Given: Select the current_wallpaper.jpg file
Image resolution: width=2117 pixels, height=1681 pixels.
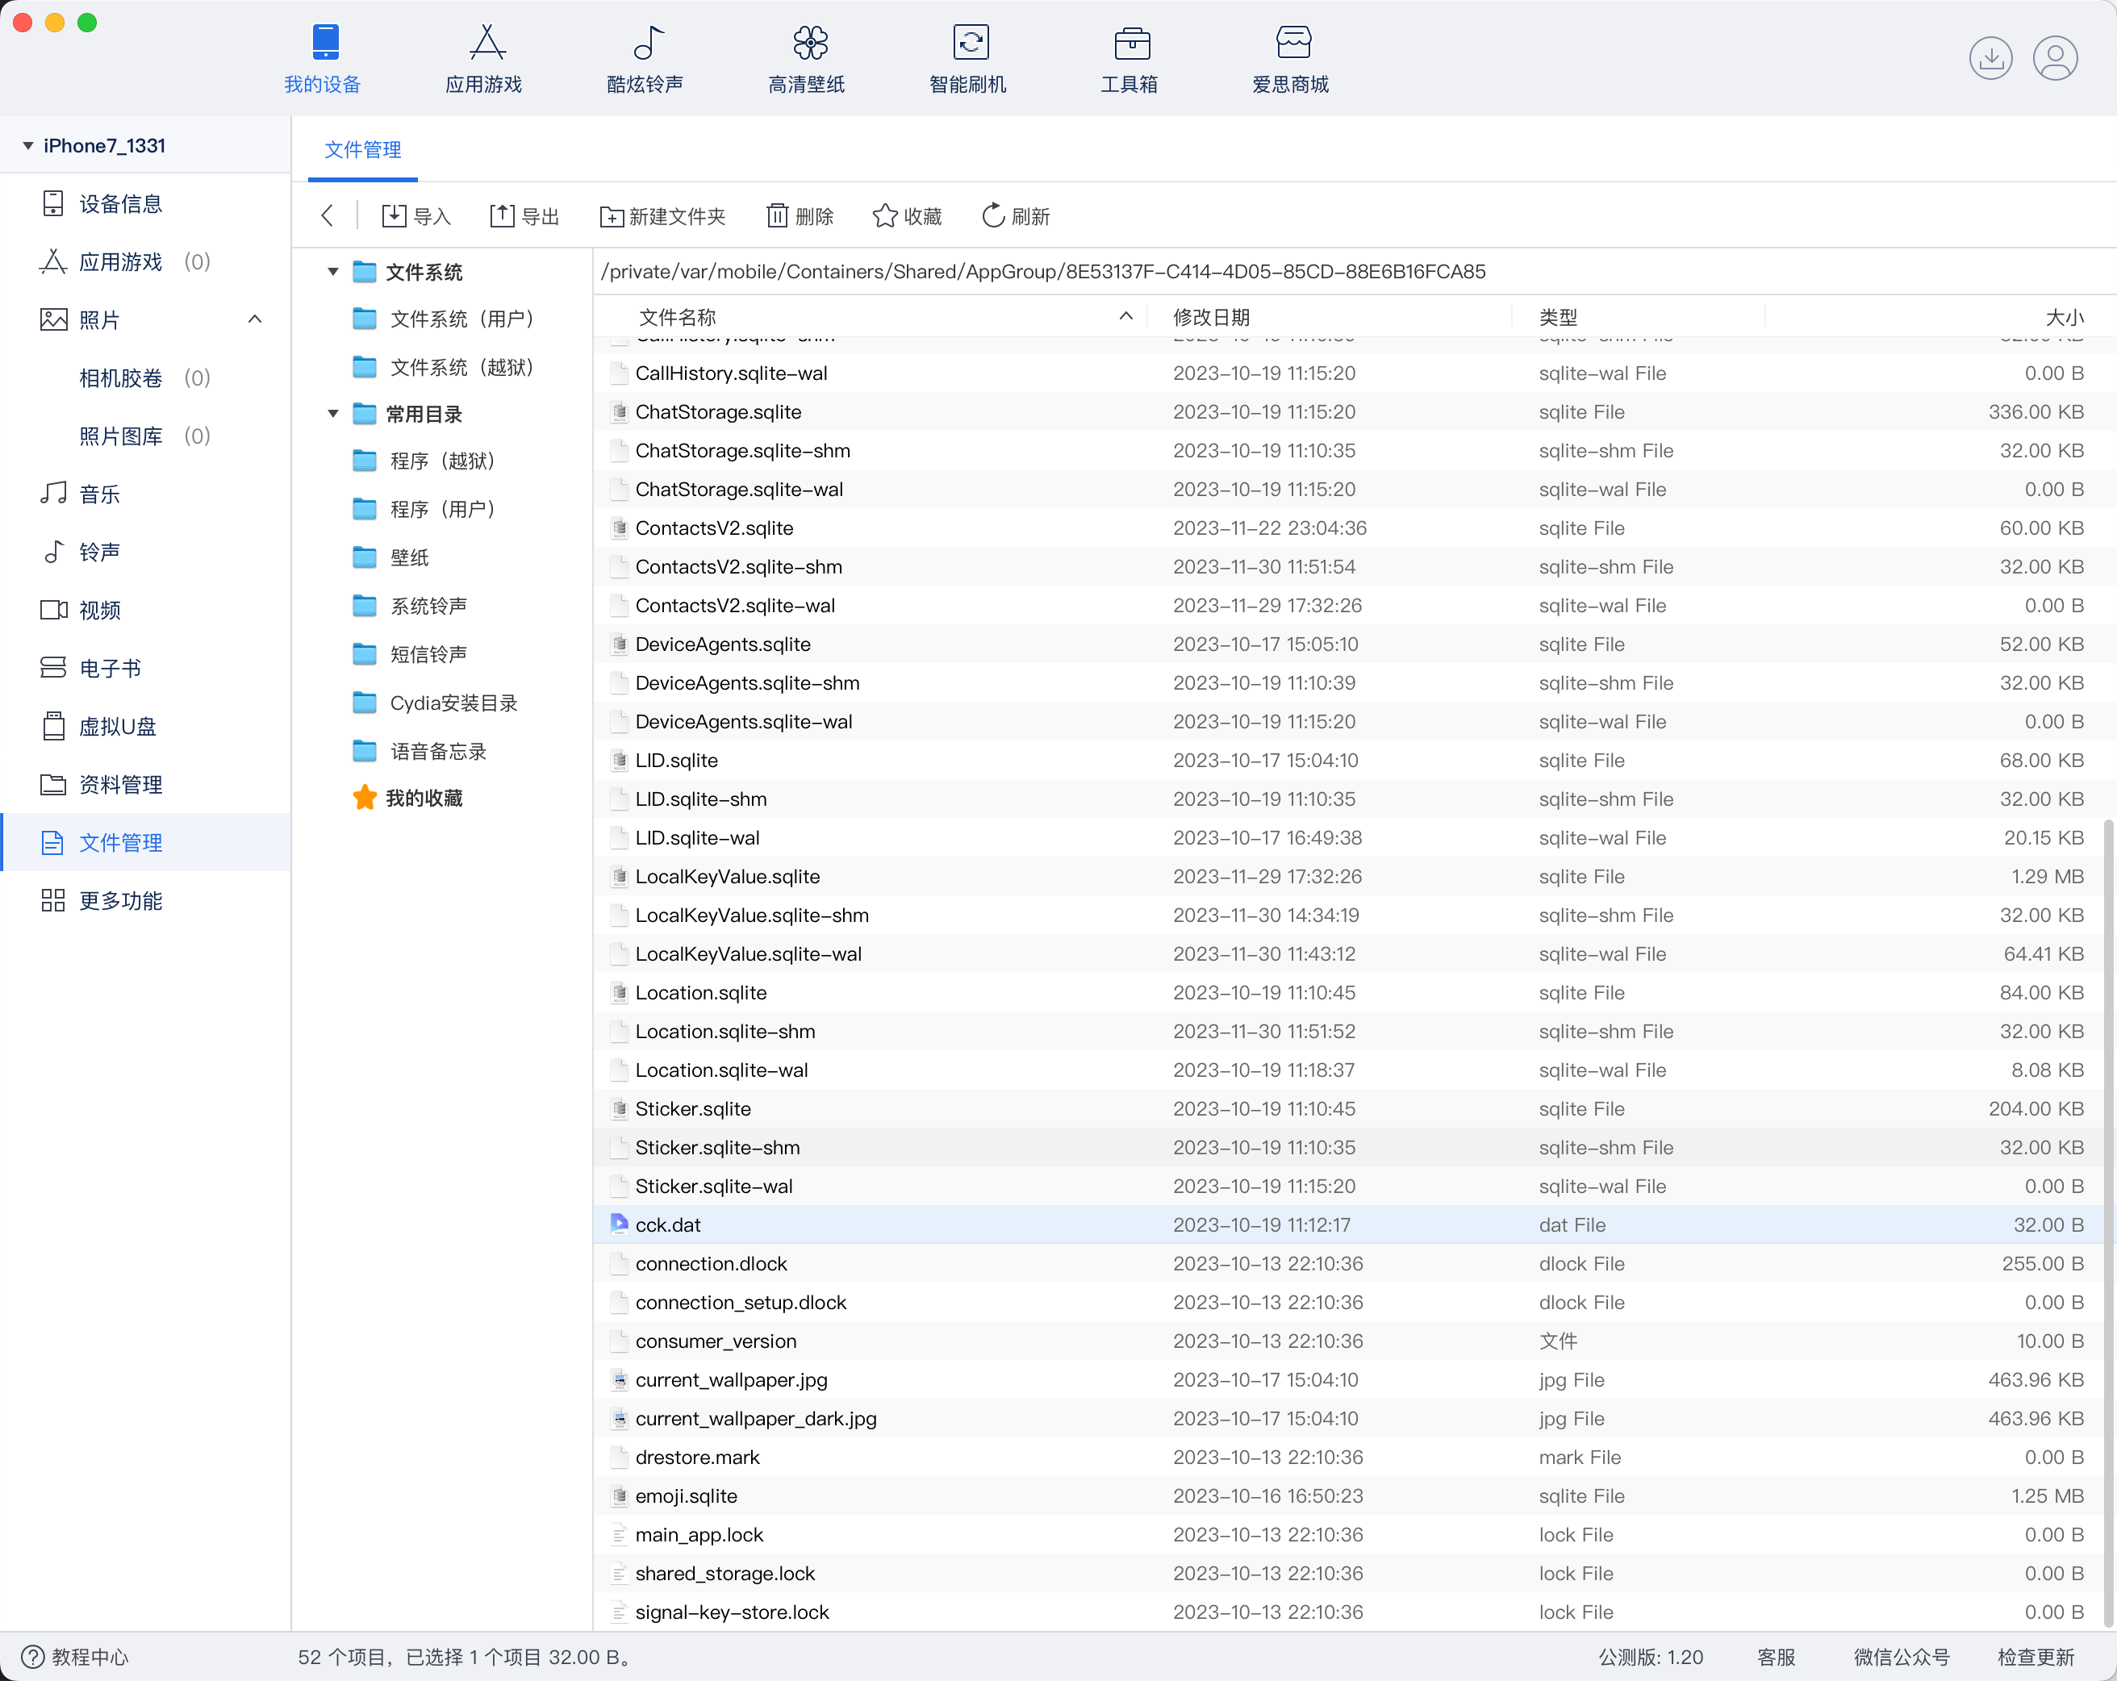Looking at the screenshot, I should tap(1354, 1379).
